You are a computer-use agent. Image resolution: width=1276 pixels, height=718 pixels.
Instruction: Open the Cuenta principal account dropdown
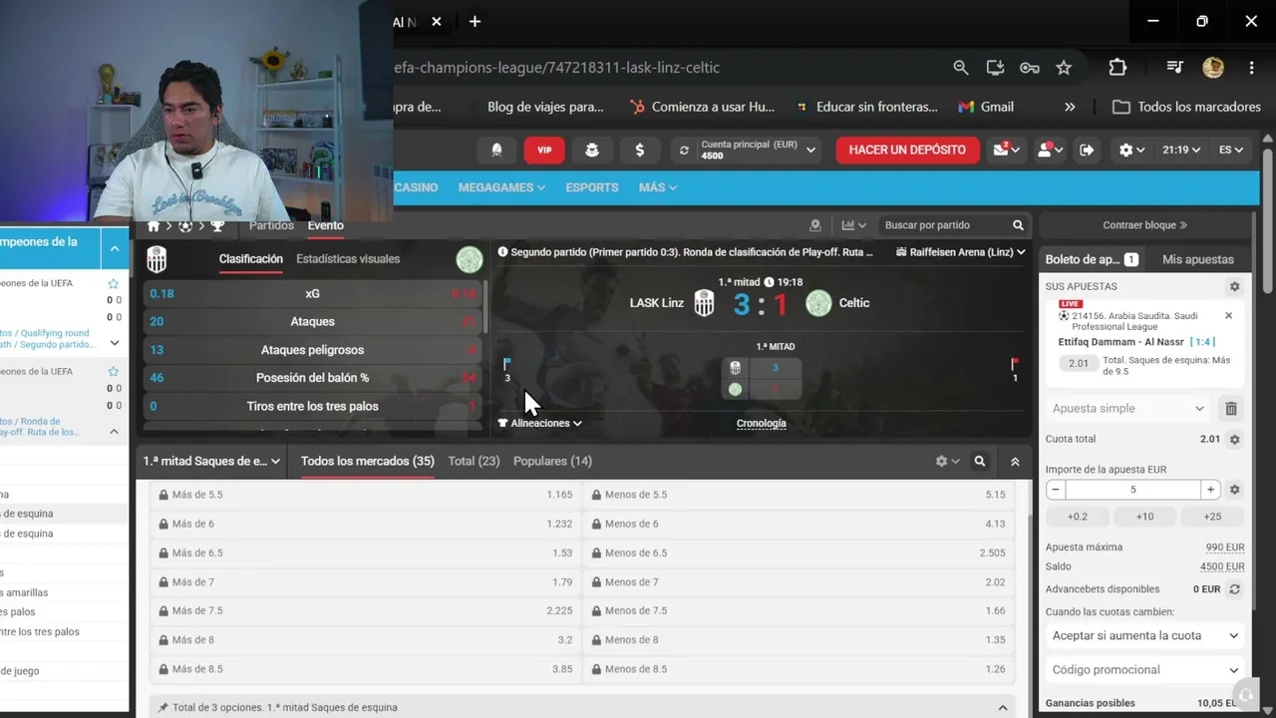[747, 150]
